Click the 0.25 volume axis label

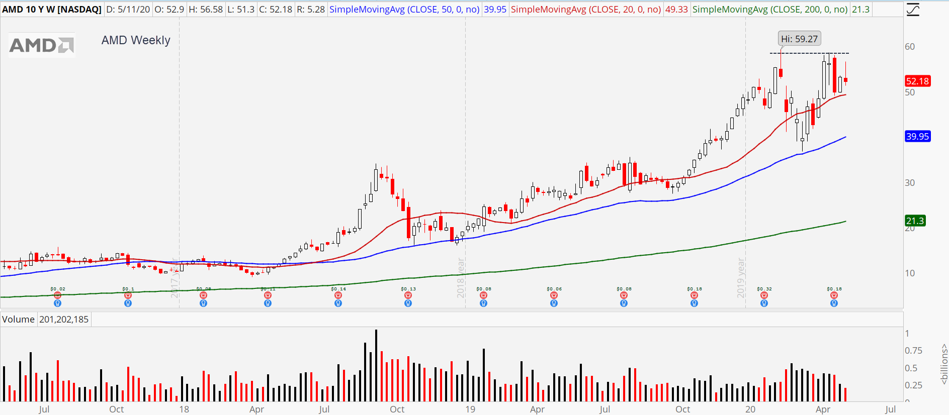914,385
